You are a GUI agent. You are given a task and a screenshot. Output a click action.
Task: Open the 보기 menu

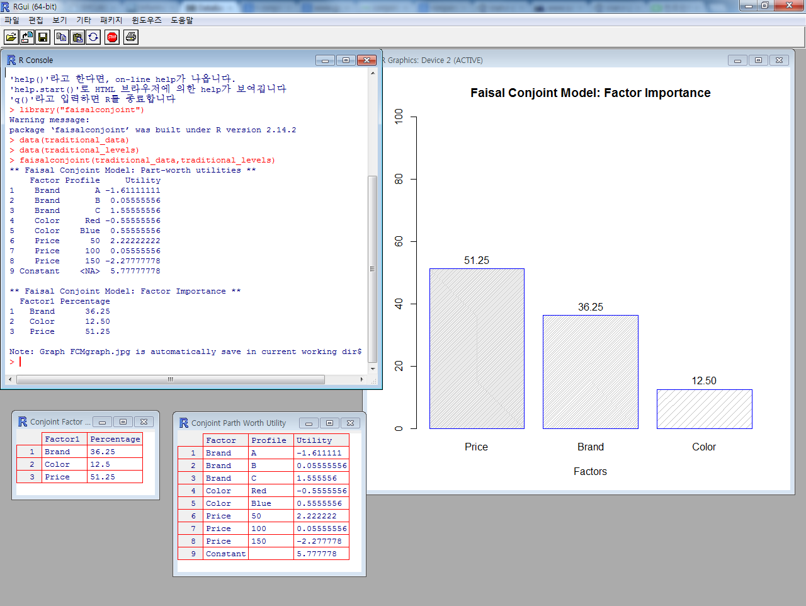tap(60, 20)
